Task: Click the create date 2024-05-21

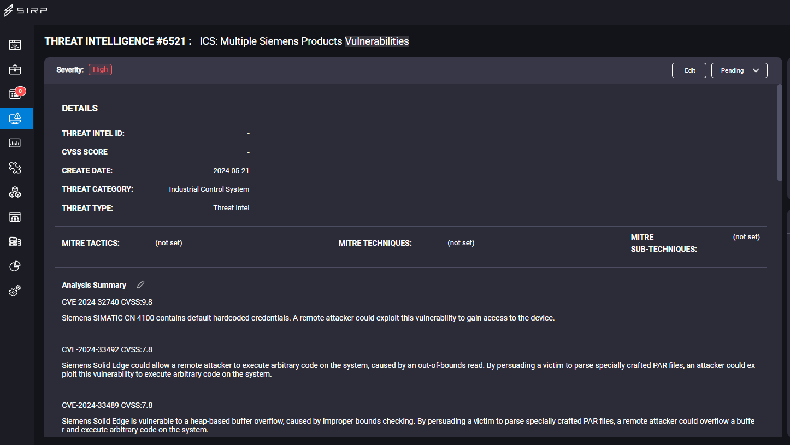Action: coord(231,171)
